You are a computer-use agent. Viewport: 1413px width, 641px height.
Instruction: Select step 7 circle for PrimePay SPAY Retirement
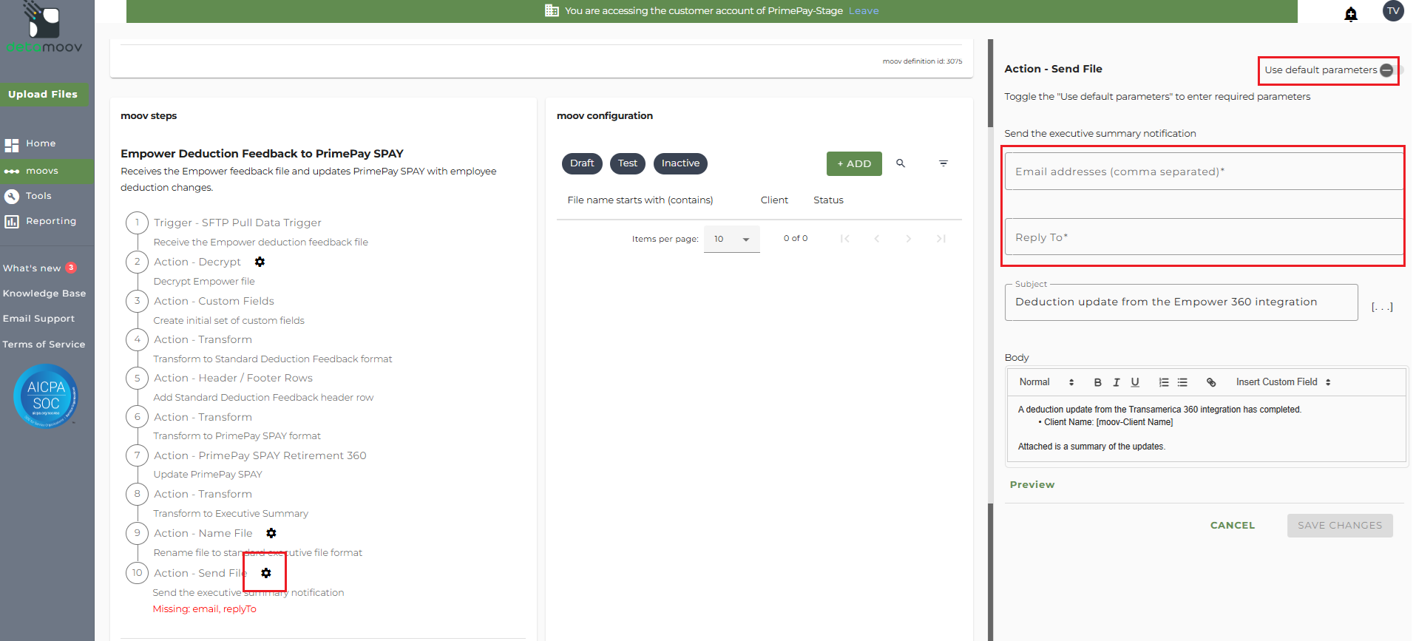(137, 455)
